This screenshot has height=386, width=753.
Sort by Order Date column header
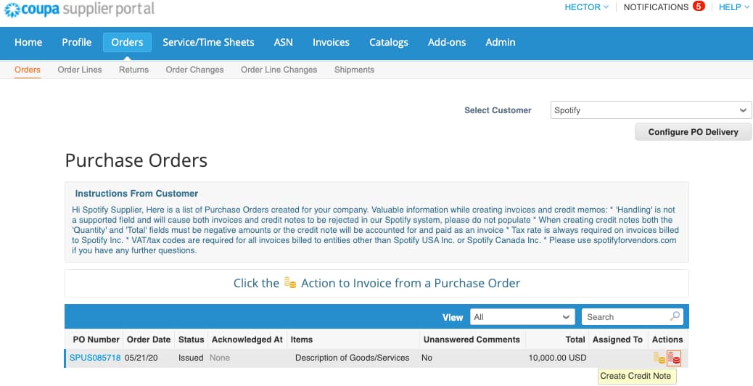coord(149,340)
